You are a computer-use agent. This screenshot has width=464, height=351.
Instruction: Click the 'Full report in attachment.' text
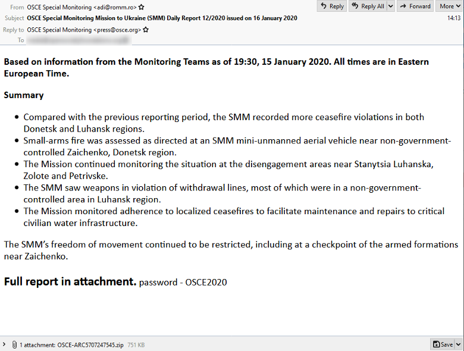(70, 281)
